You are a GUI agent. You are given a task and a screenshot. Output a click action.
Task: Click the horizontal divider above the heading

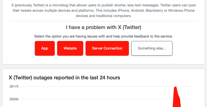(104, 21)
